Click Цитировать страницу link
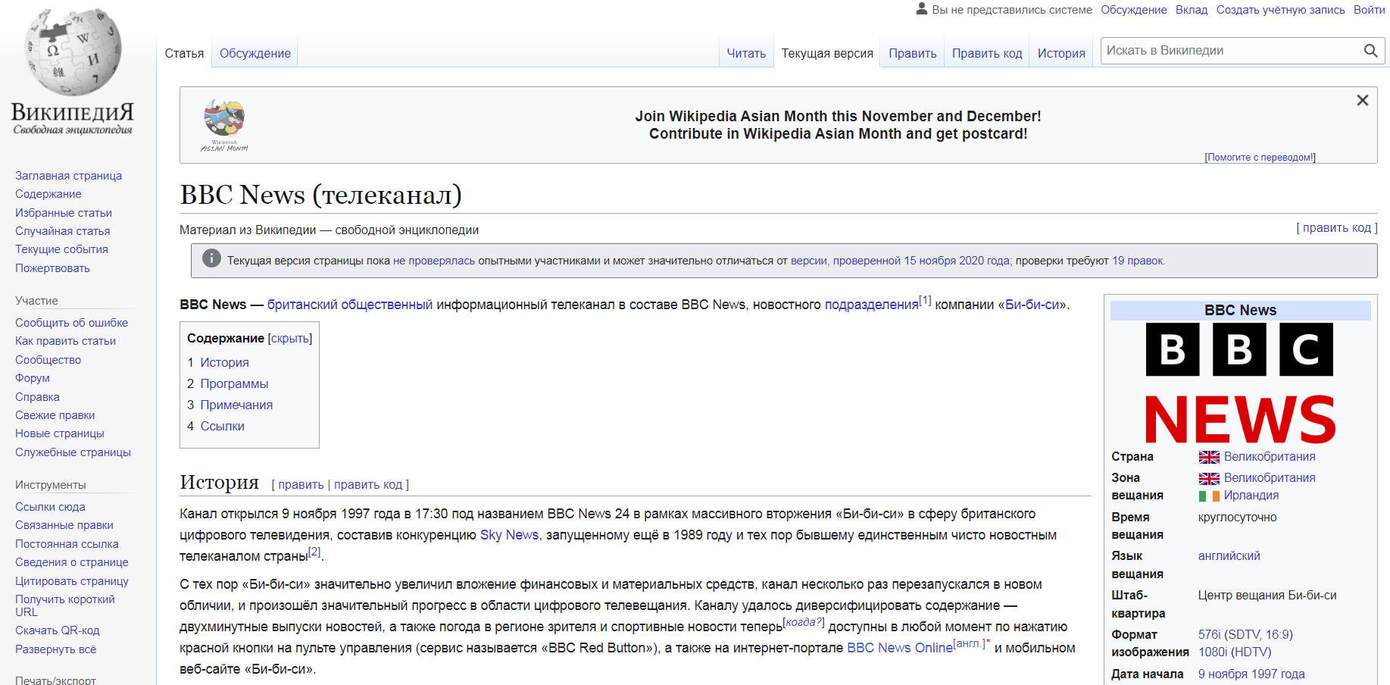 72,581
